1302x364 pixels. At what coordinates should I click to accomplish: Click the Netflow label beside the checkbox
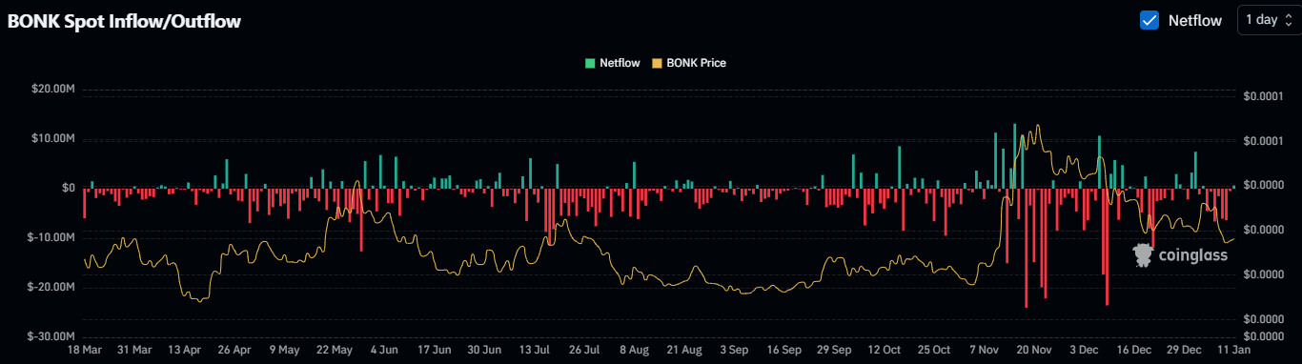[x=1194, y=20]
